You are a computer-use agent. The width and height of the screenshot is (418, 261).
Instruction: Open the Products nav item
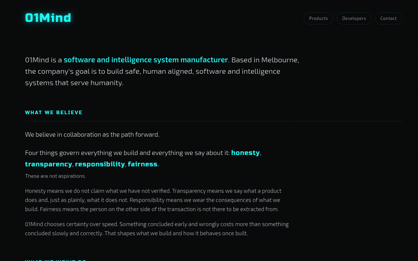318,18
